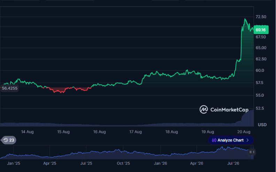Click Apr '25 on the overview timeline

pos(50,163)
